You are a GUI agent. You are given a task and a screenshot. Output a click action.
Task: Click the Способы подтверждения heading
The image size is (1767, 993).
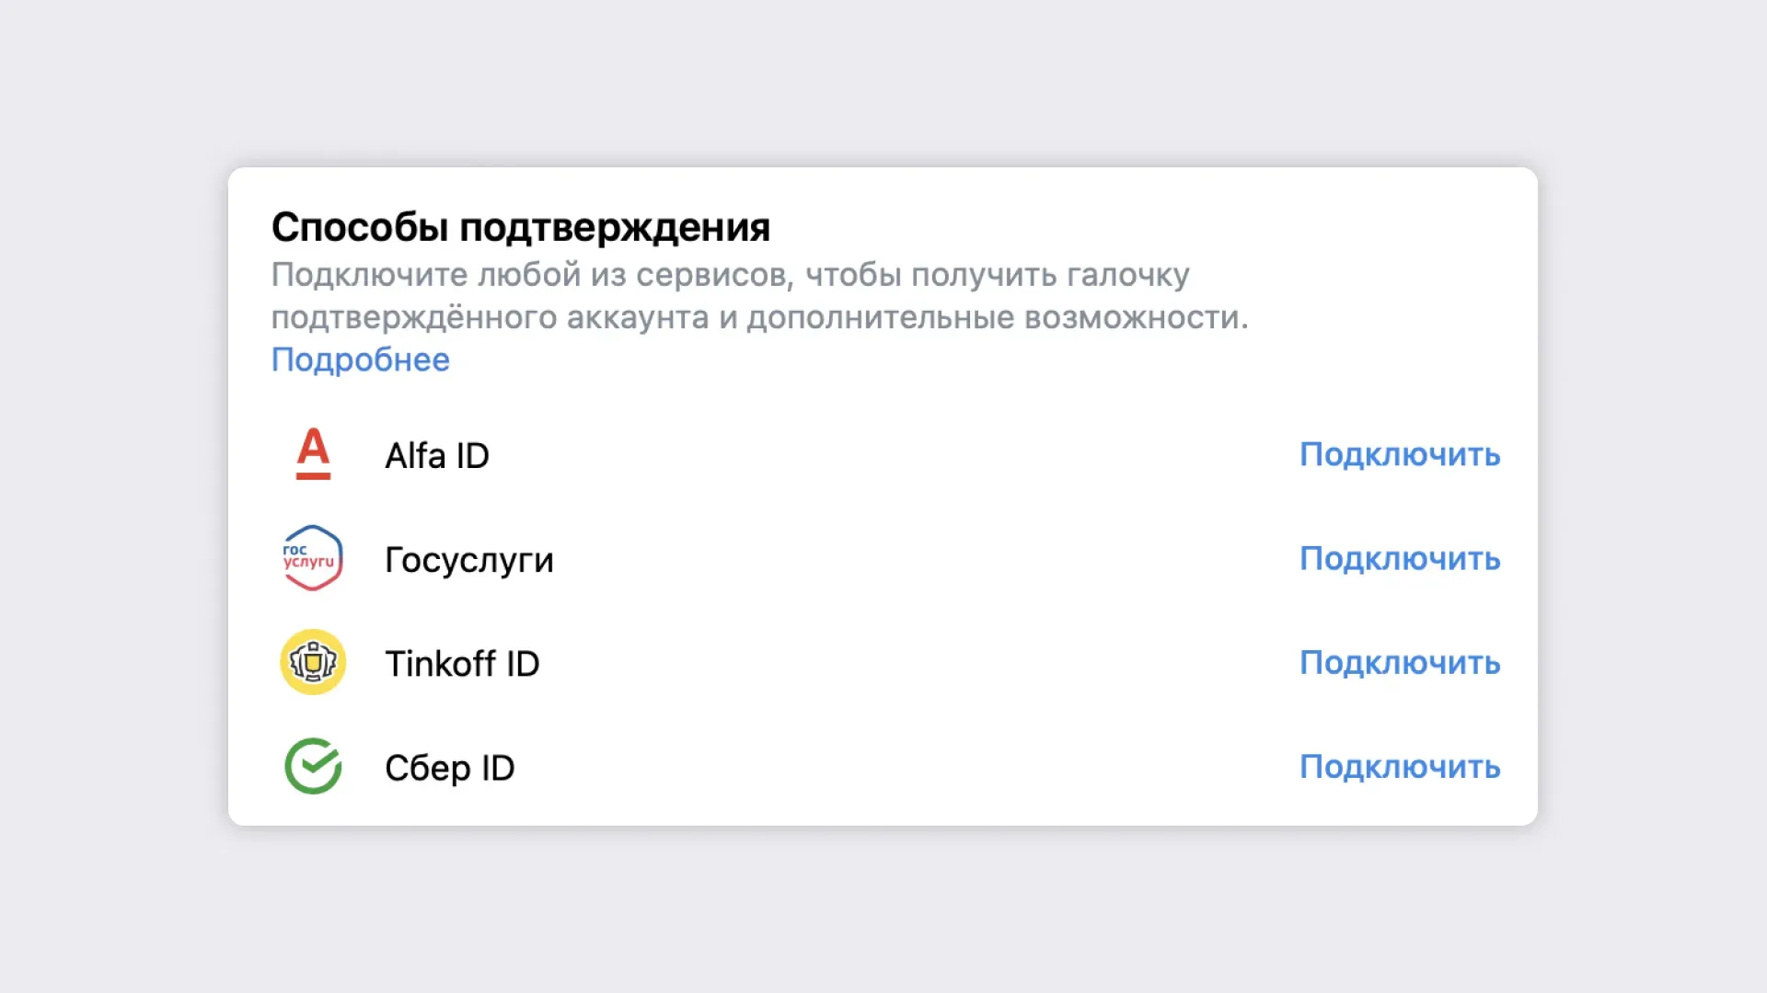521,227
